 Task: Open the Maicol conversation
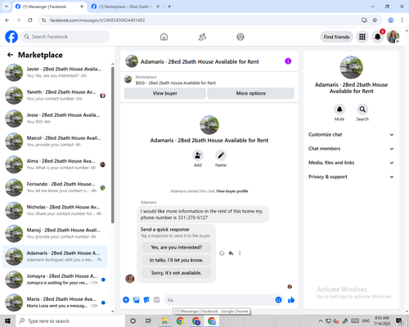pyautogui.click(x=55, y=141)
